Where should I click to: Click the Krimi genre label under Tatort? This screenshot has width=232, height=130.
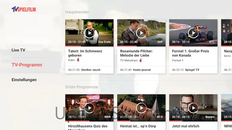pos(71,60)
